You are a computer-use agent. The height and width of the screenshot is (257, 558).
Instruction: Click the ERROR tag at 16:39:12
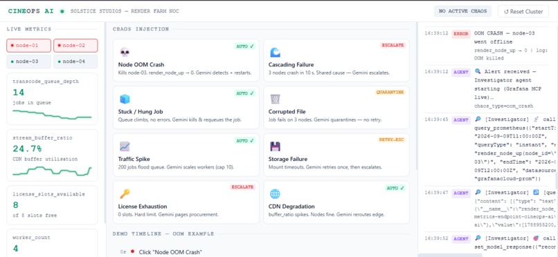[x=461, y=34]
